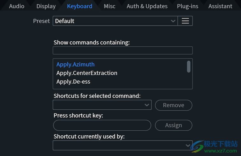Click the command list scrollbar thumb

tap(189, 67)
